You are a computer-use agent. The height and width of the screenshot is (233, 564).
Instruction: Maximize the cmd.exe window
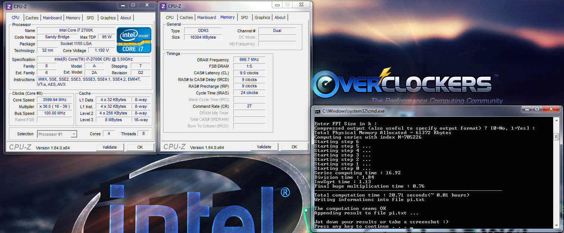[x=537, y=109]
